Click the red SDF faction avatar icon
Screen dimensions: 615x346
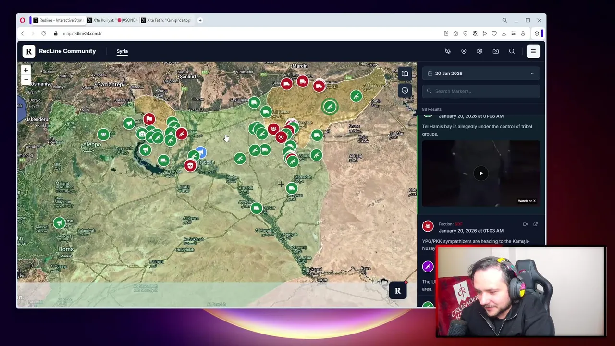428,226
